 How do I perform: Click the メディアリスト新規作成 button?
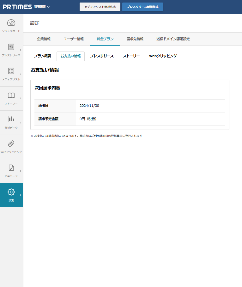coord(100,7)
